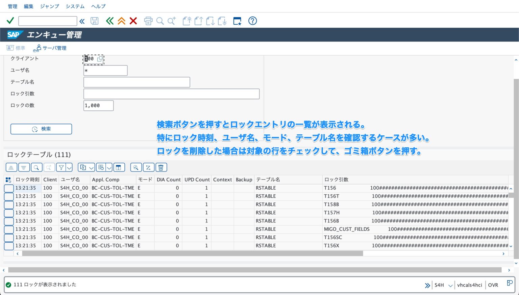Viewport: 519px width, 295px height.
Task: Open SAP help with the question mark icon
Action: 252,21
